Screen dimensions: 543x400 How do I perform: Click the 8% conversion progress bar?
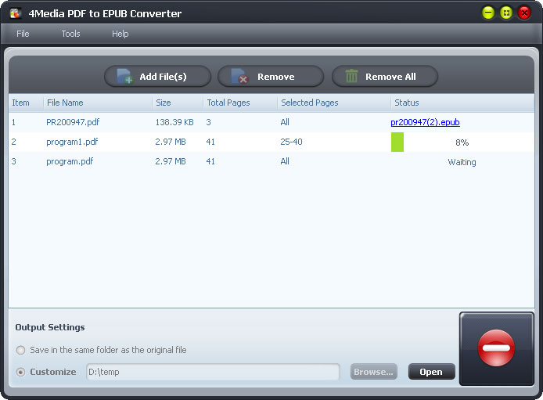coord(462,142)
